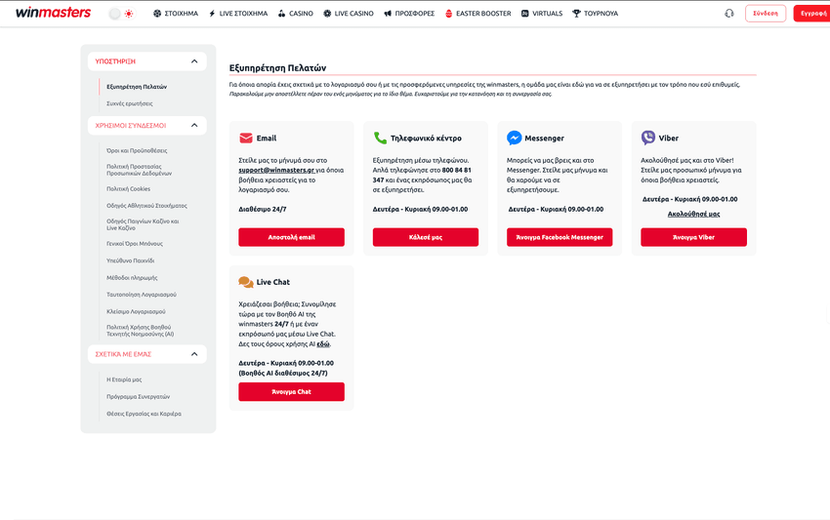The height and width of the screenshot is (520, 830).
Task: Select Εξυπηρέτηση Πελατών in the sidebar
Action: click(137, 87)
